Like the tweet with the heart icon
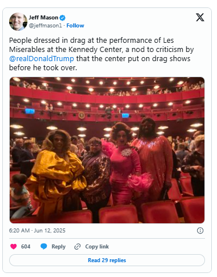217x277 pixels. click(13, 246)
